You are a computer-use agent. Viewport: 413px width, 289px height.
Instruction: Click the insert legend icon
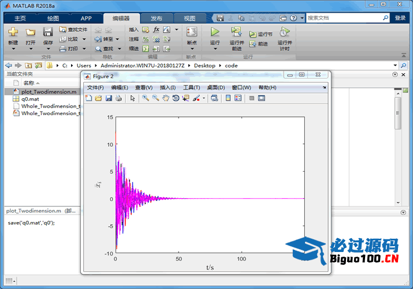coord(238,98)
